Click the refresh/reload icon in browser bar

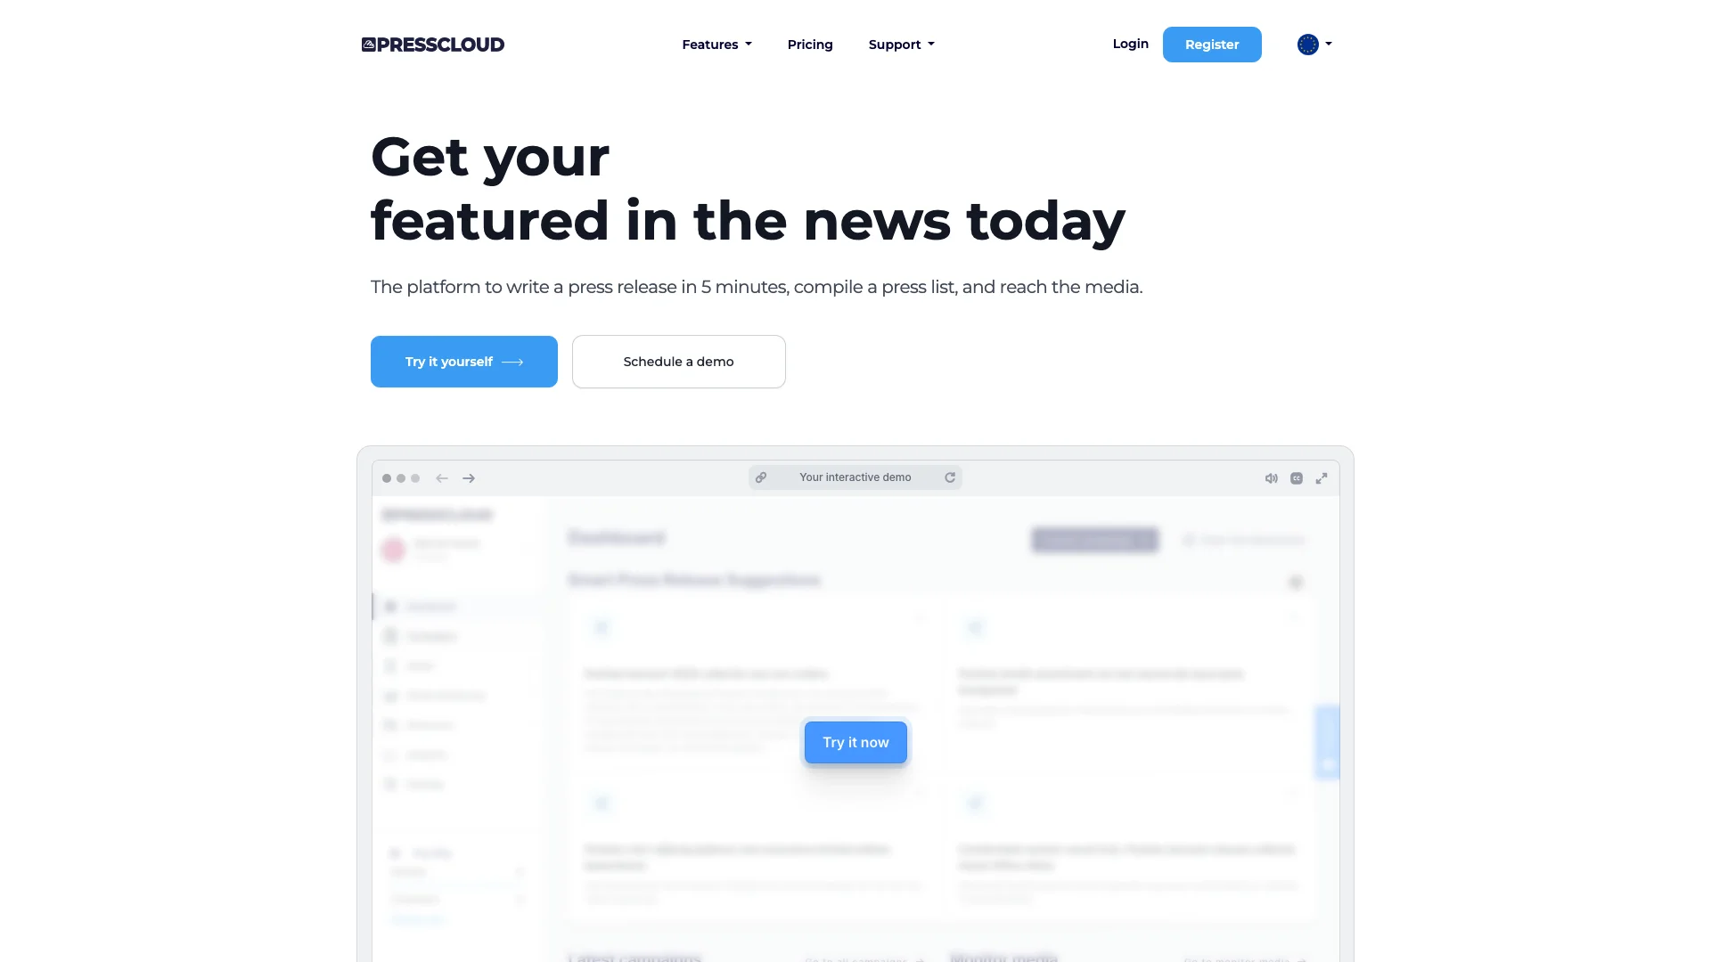pos(951,477)
